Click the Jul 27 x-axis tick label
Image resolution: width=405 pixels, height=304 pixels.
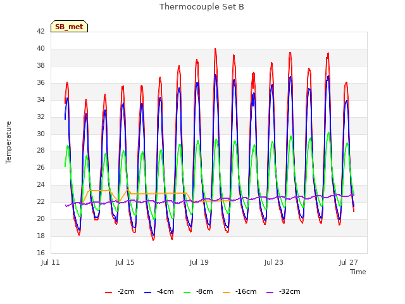(349, 262)
